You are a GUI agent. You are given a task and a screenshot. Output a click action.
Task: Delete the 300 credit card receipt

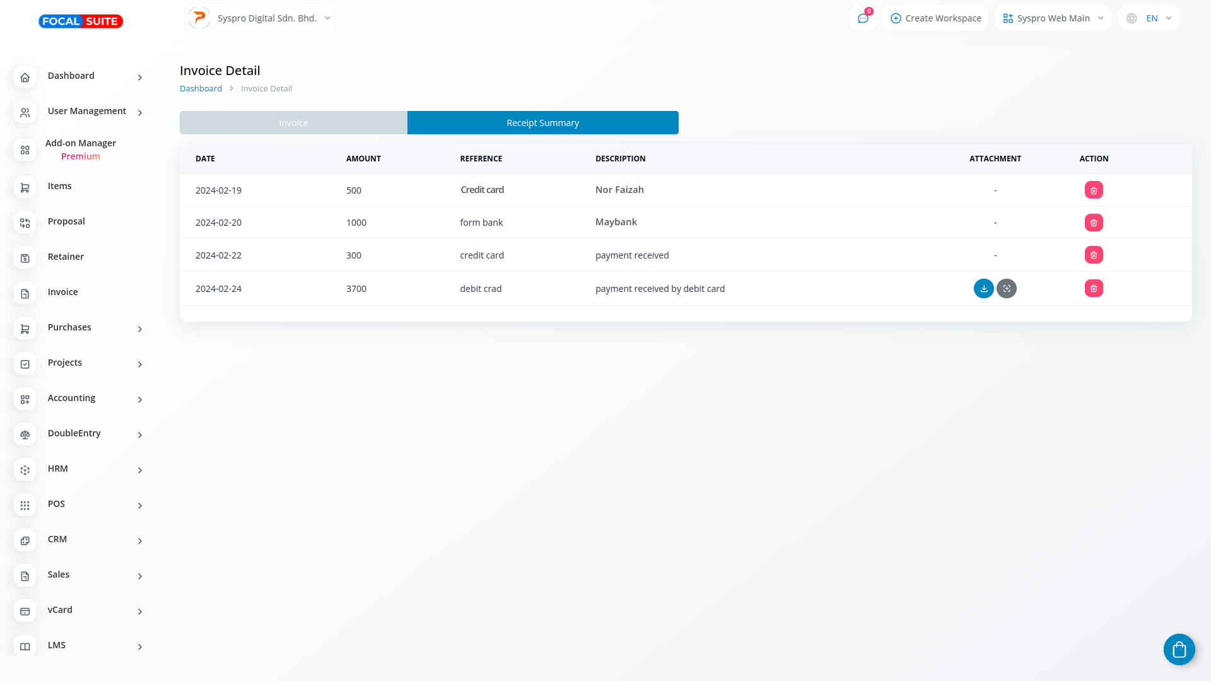point(1094,255)
